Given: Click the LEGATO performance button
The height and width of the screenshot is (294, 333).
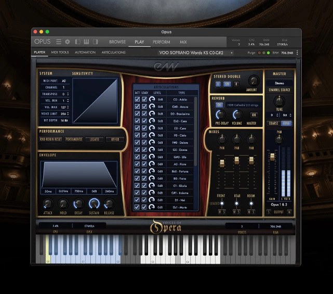Looking at the screenshot, I should [95, 139].
